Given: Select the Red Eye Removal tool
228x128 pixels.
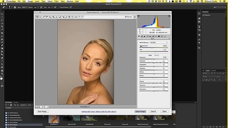Looking at the screenshot, I should pyautogui.click(x=63, y=17).
